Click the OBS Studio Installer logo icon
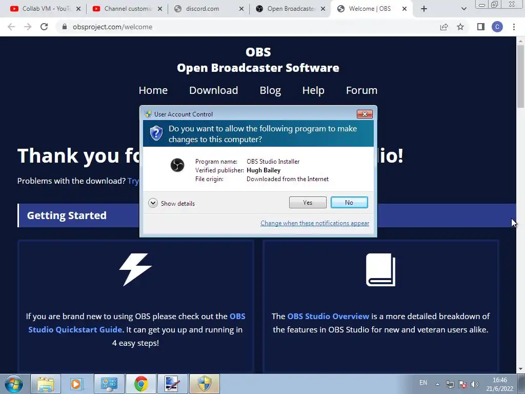 coord(177,165)
